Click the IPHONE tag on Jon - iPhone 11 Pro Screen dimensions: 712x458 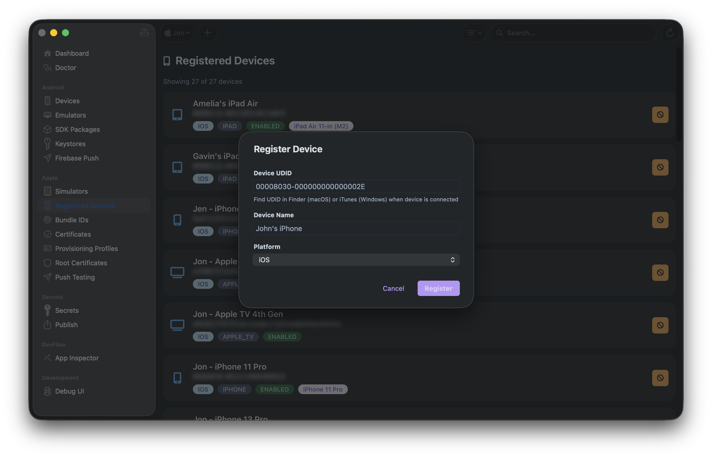(235, 389)
